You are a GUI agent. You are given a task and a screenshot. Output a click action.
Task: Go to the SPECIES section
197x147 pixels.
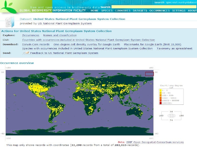[107, 10]
